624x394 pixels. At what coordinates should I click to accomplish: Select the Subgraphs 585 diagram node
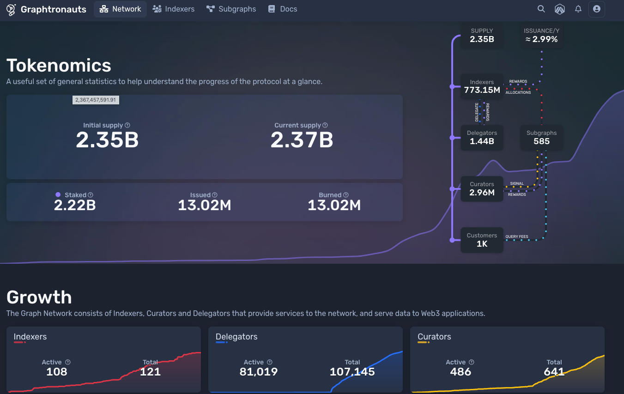tap(541, 137)
